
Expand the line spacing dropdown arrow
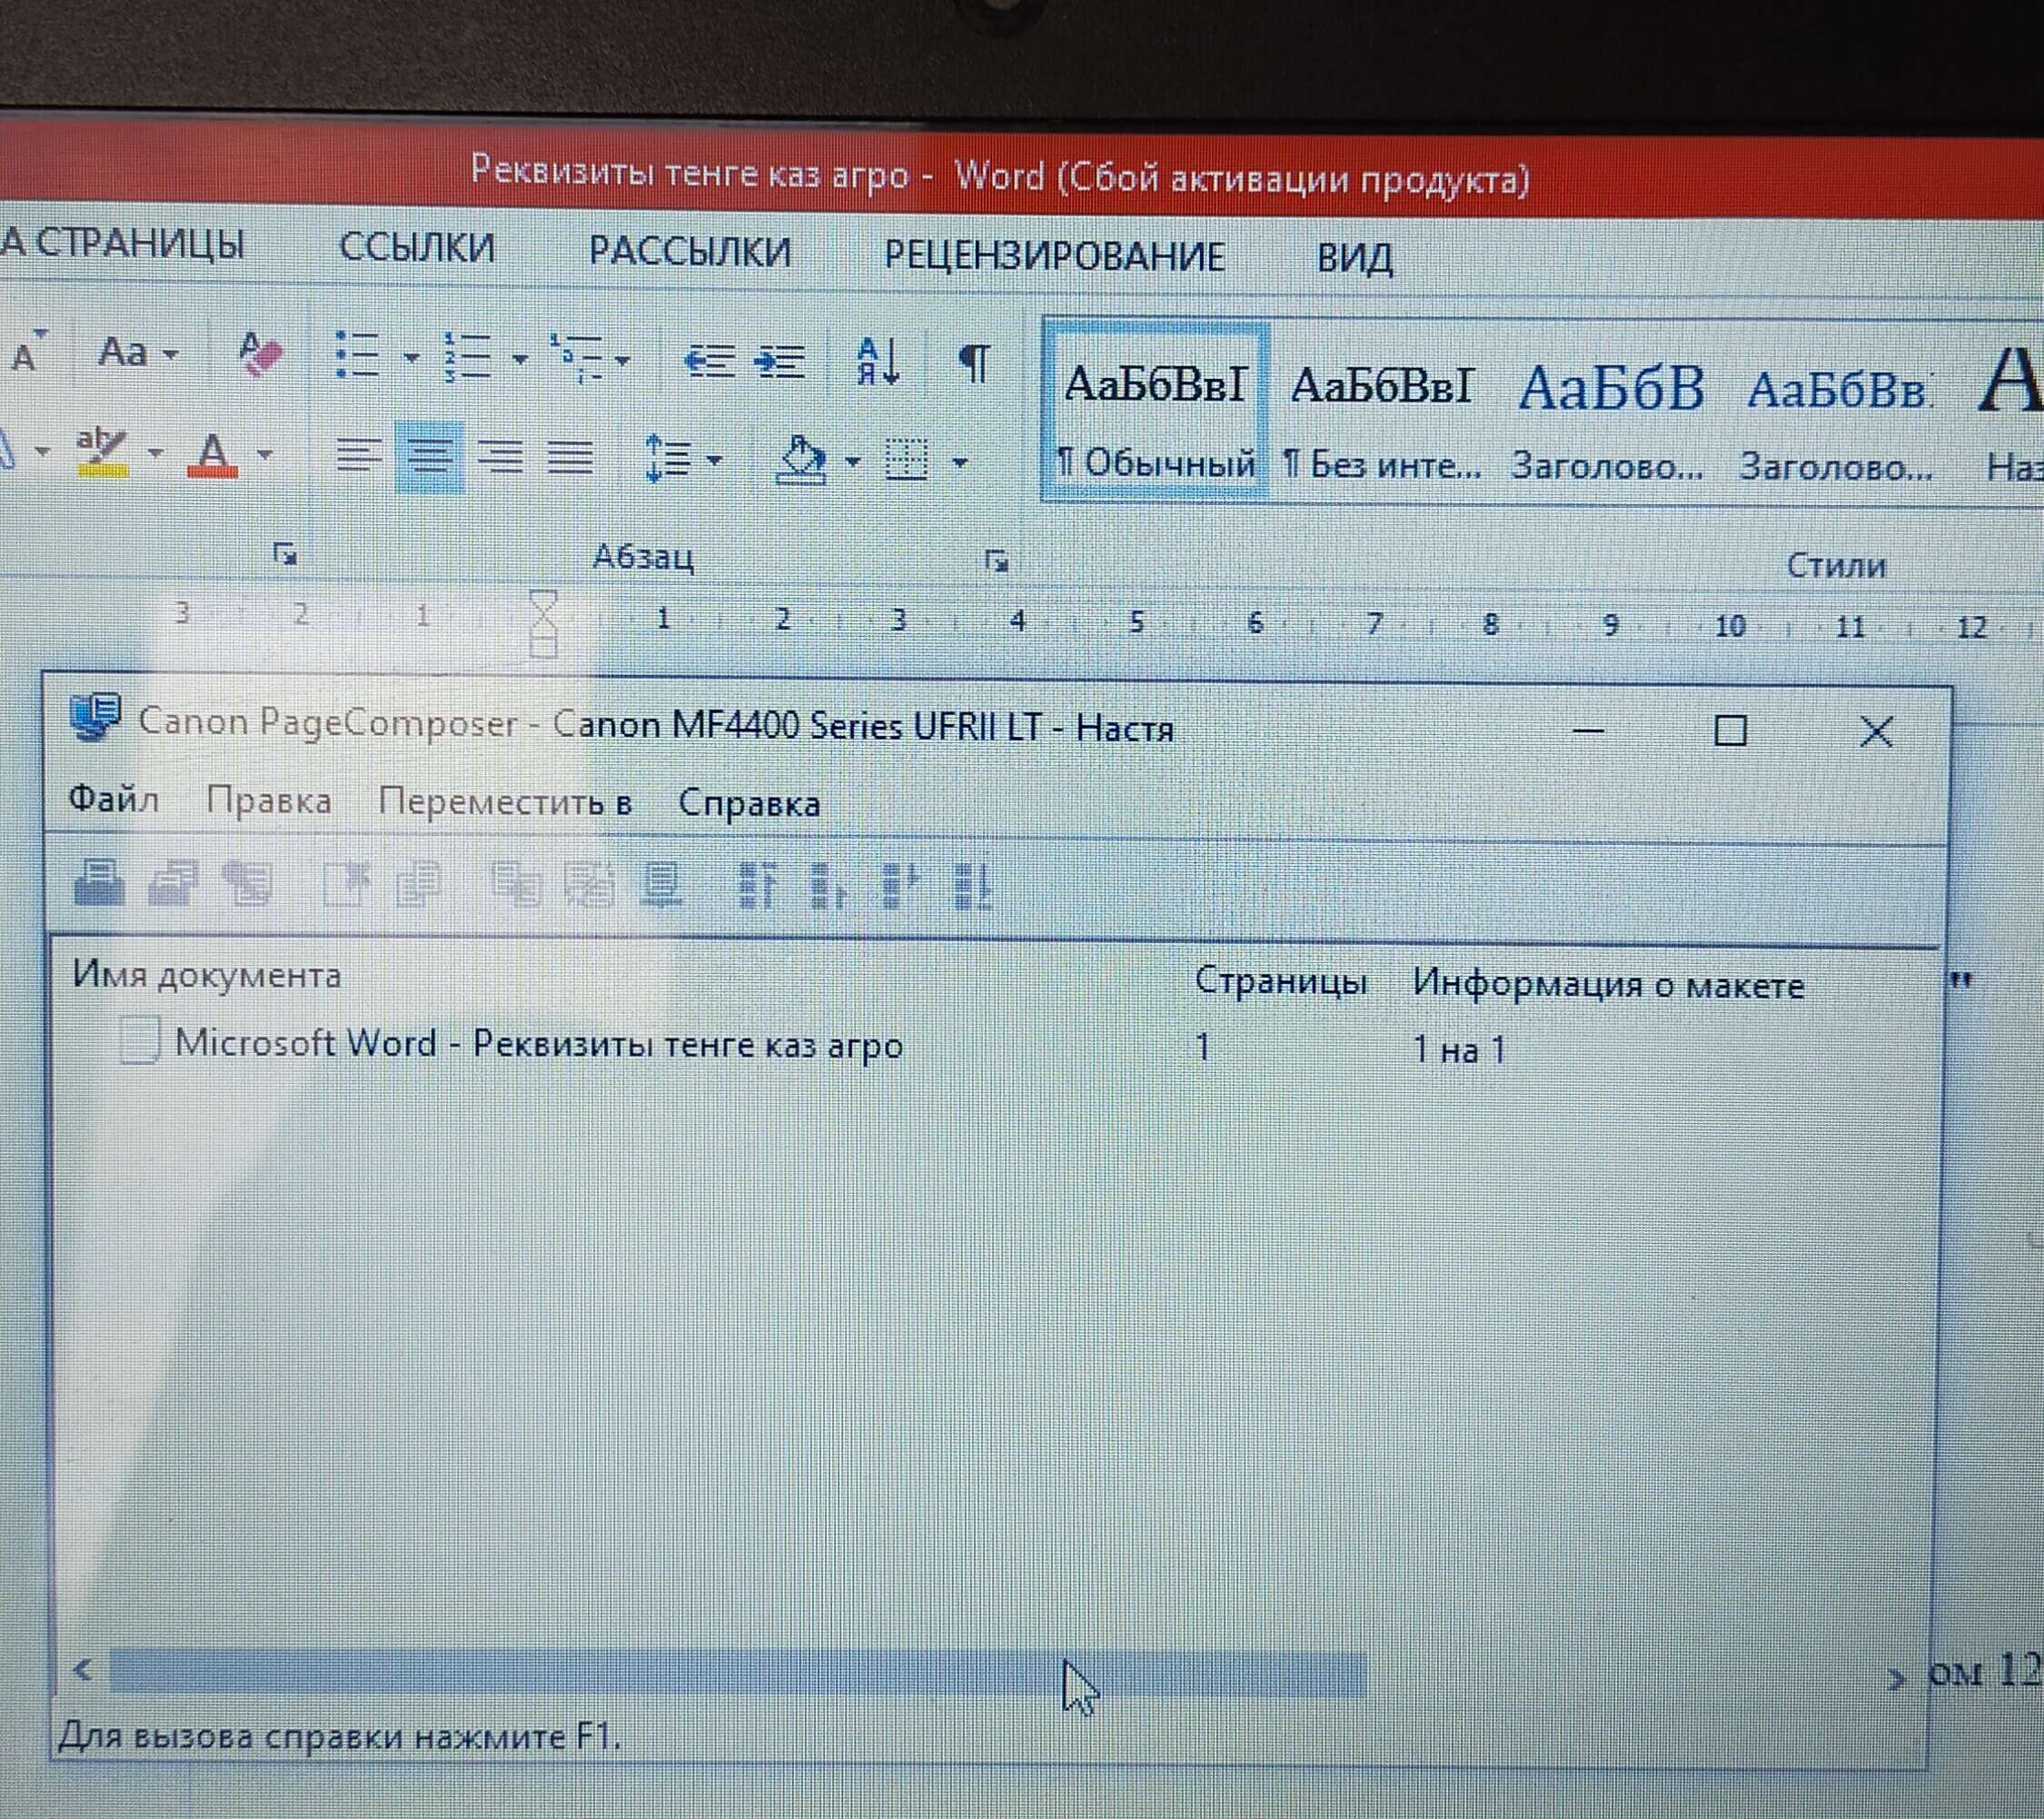tap(714, 460)
